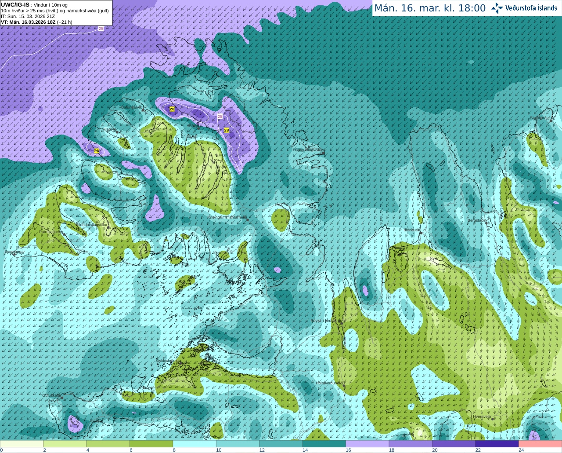The image size is (562, 453).
Task: Click the Gjögurflugvöllur station label
Action: tap(309, 150)
